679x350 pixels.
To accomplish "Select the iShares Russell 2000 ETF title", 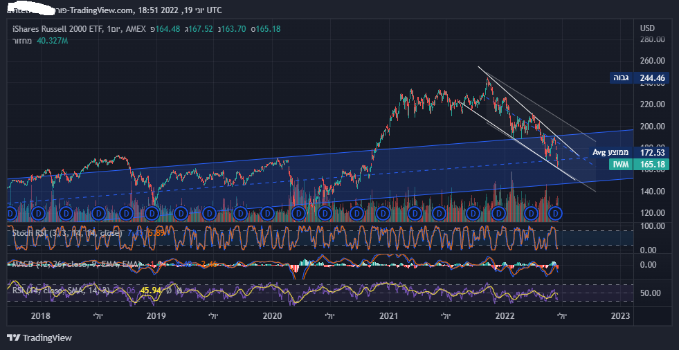I will point(57,29).
